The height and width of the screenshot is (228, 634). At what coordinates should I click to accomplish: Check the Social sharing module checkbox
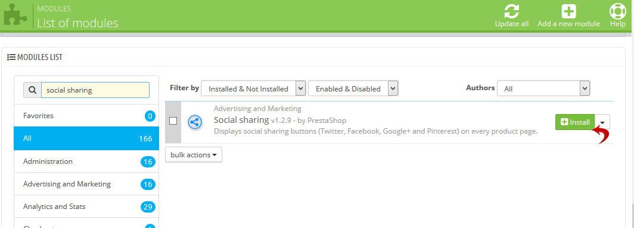[x=173, y=121]
